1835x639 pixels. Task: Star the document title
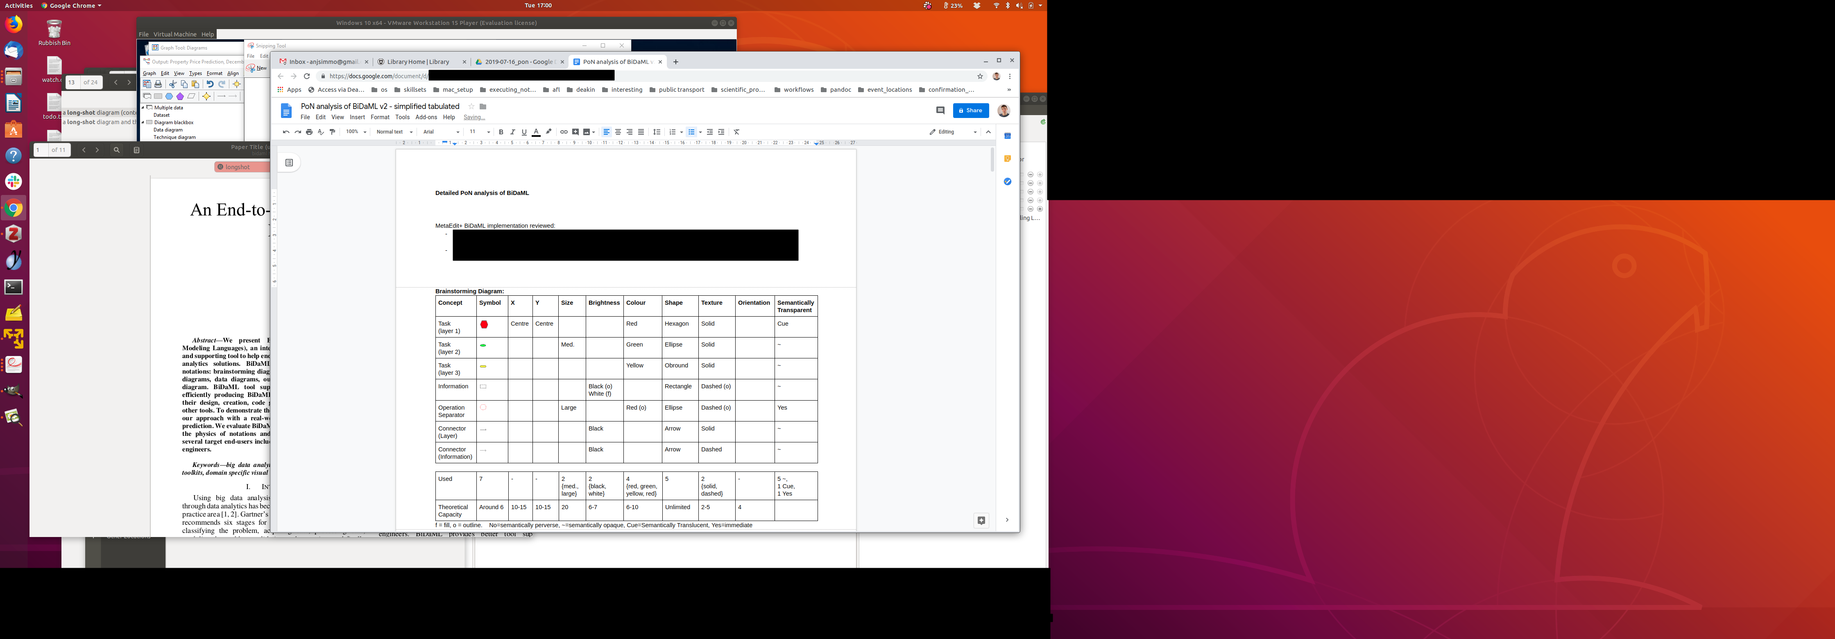[471, 107]
